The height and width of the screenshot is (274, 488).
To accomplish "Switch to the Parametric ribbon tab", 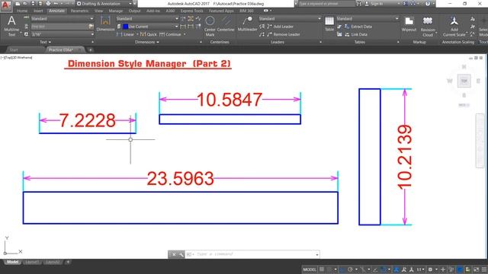I will point(79,11).
